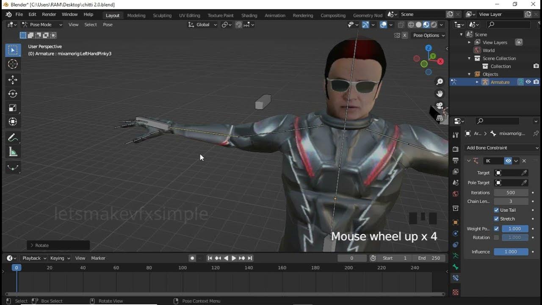
Task: Click the timeline frame 0 marker
Action: click(x=17, y=268)
